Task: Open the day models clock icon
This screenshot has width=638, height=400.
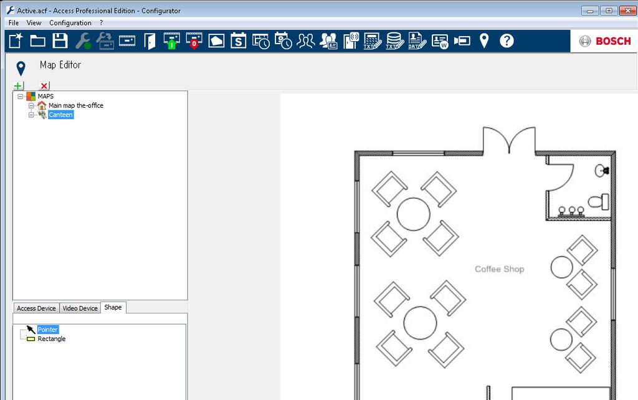Action: [x=261, y=41]
